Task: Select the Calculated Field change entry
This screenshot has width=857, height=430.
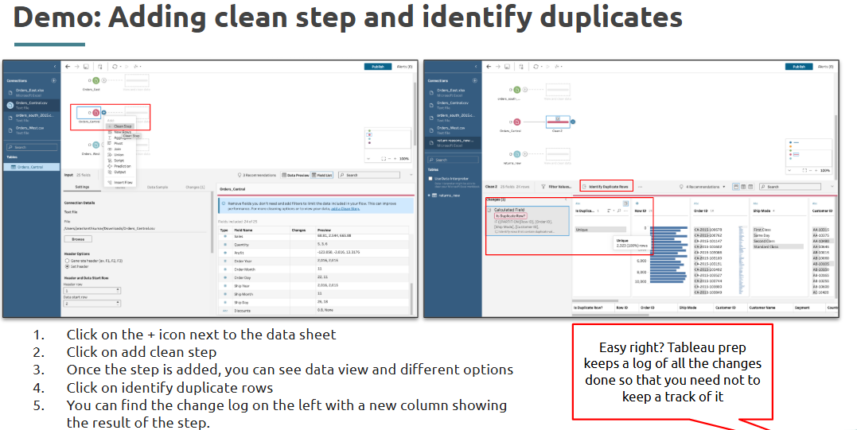Action: (x=527, y=221)
